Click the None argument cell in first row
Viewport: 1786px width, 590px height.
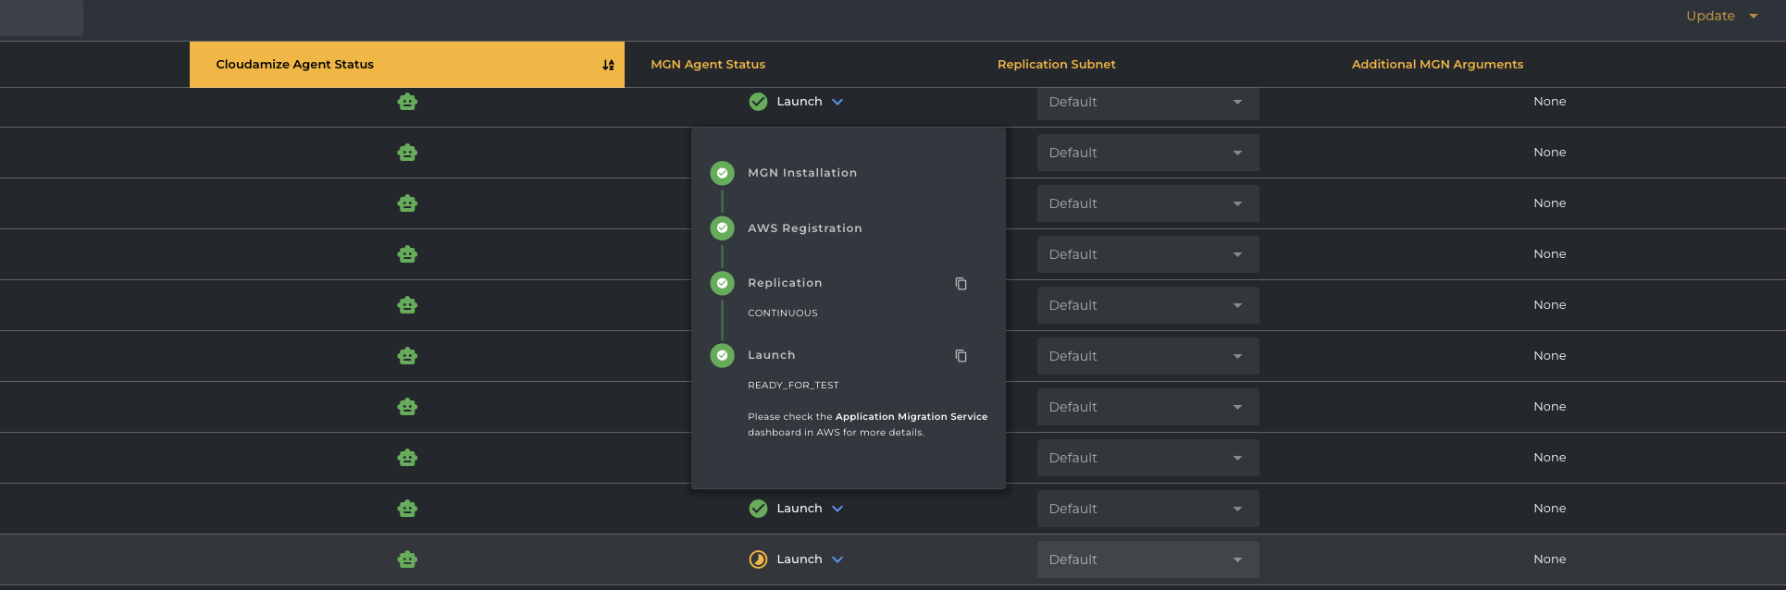(x=1549, y=102)
